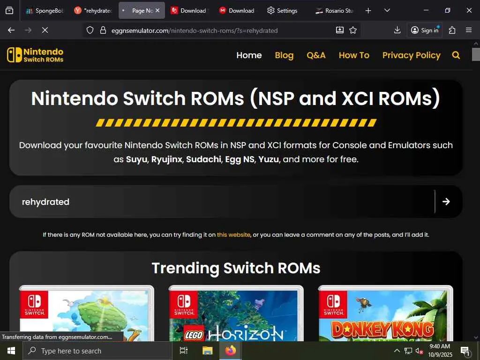The height and width of the screenshot is (360, 480).
Task: Open the Privacy Policy menu item
Action: tap(411, 55)
